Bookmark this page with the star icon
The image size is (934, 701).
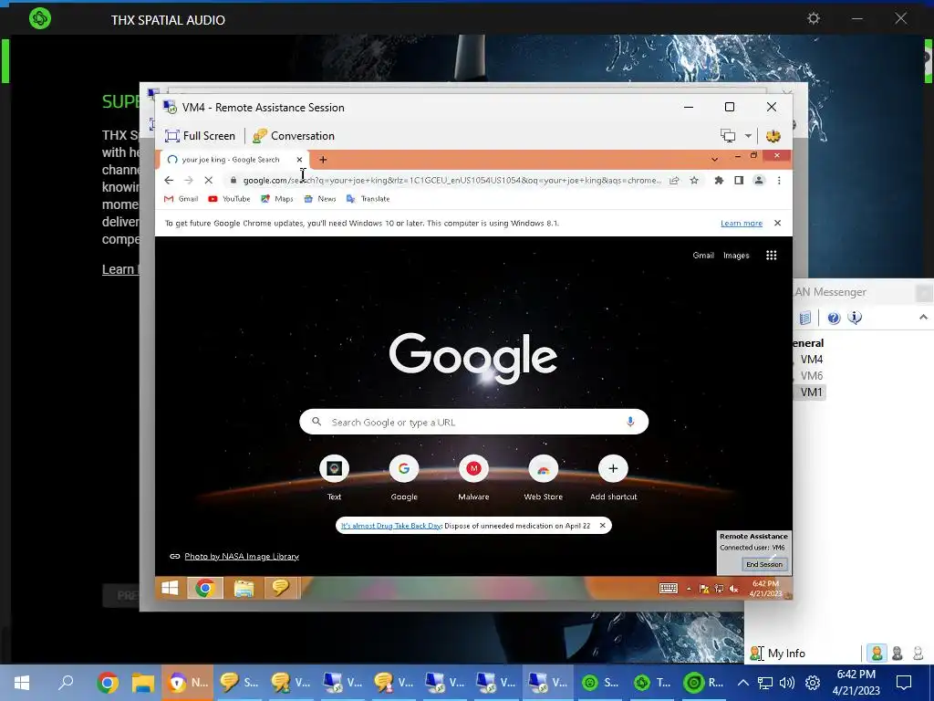pos(694,180)
